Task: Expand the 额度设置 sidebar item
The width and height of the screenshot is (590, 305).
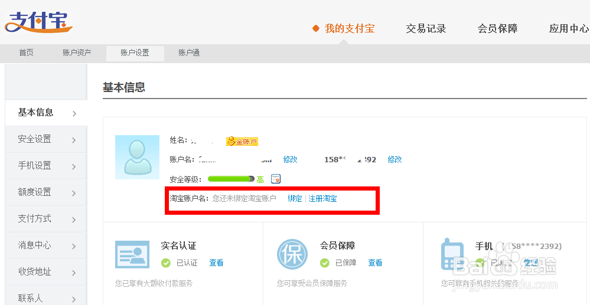Action: click(46, 192)
